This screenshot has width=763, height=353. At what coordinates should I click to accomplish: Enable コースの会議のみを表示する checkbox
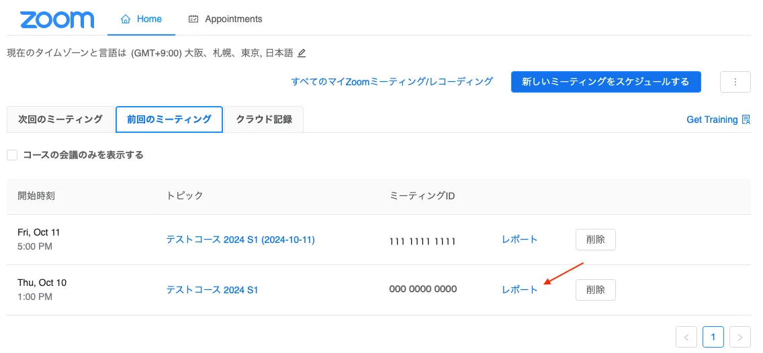click(x=12, y=155)
